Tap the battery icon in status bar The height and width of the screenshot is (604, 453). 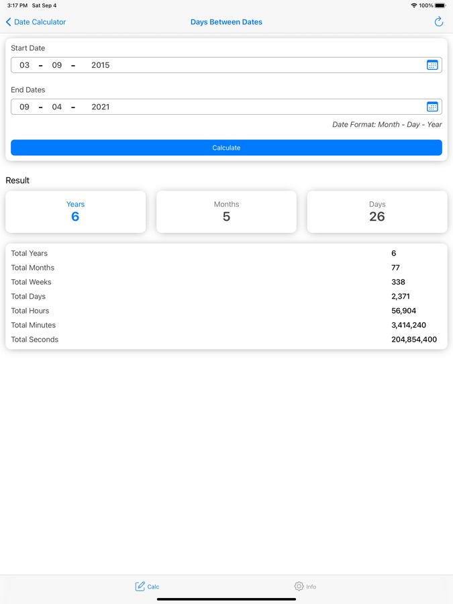click(440, 5)
